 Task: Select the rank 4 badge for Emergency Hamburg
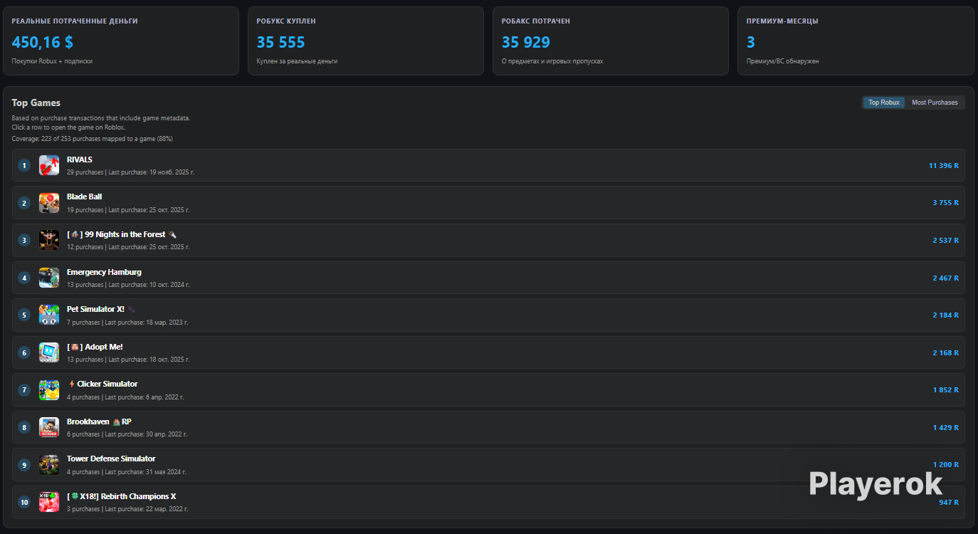[x=24, y=278]
